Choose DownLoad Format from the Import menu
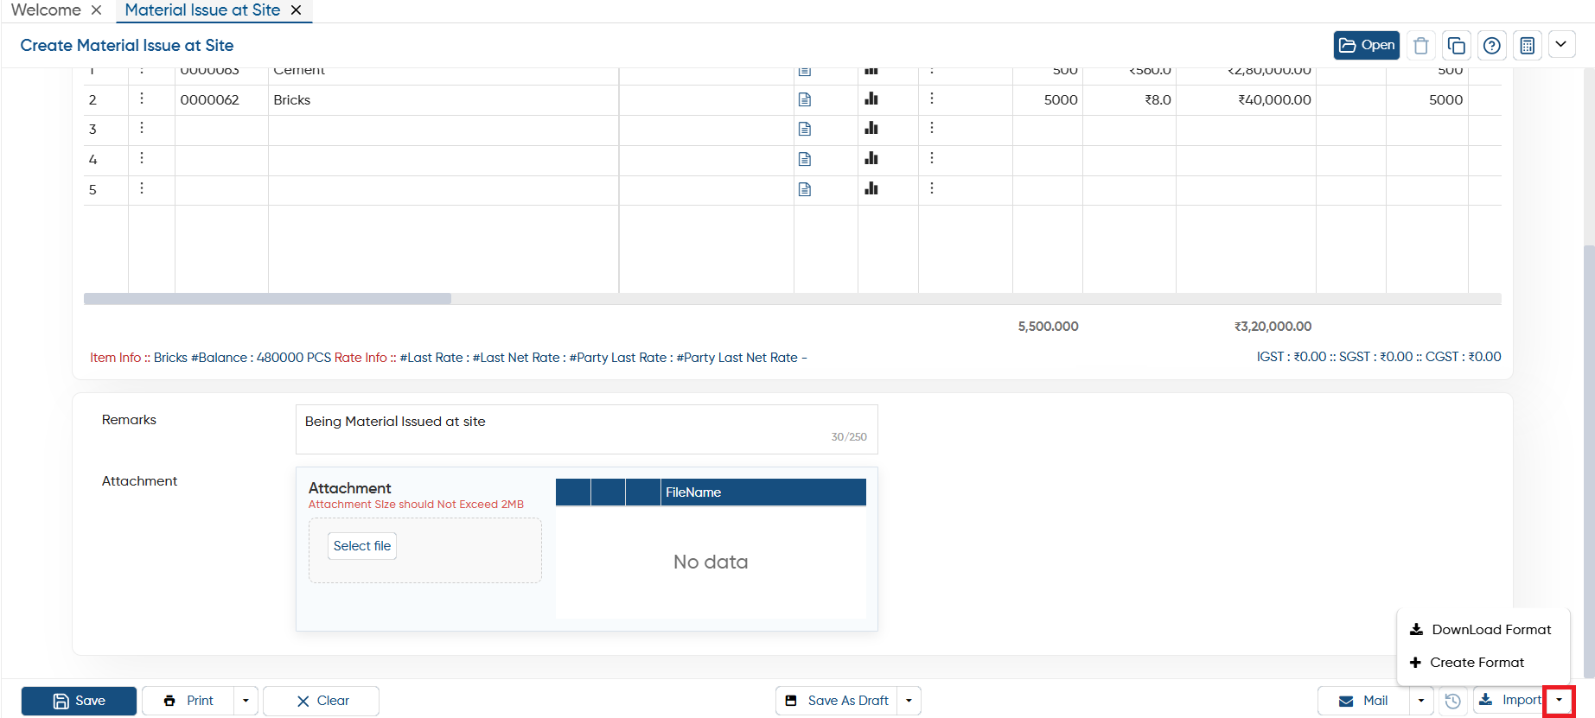Screen dimensions: 1595x718 tap(1481, 630)
